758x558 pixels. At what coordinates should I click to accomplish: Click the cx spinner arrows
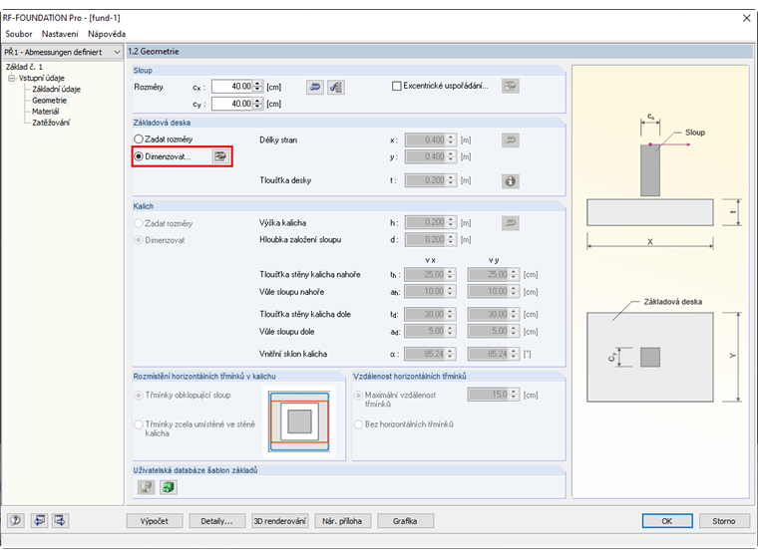(x=257, y=87)
